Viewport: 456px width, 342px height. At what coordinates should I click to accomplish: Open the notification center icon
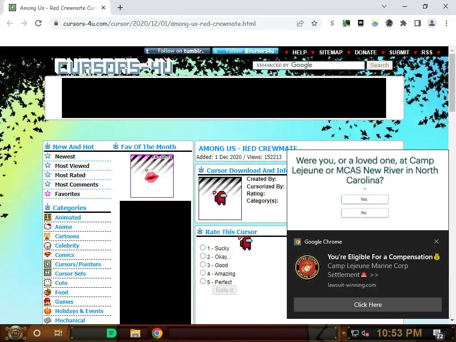(x=438, y=334)
